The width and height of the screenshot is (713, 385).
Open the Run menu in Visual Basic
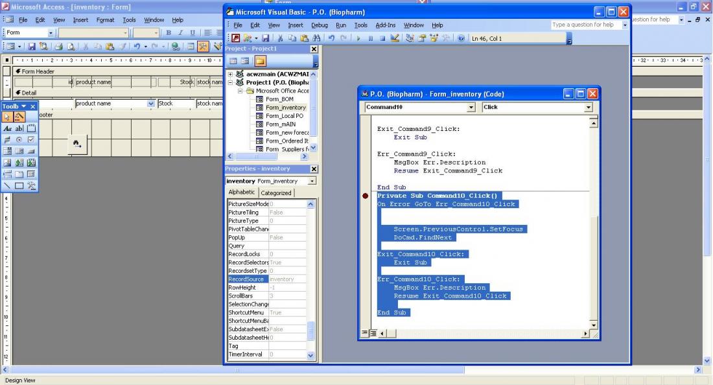(x=340, y=25)
